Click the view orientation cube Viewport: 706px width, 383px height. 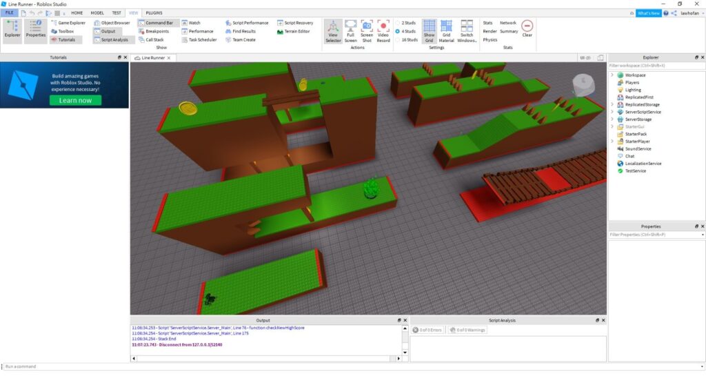click(583, 84)
